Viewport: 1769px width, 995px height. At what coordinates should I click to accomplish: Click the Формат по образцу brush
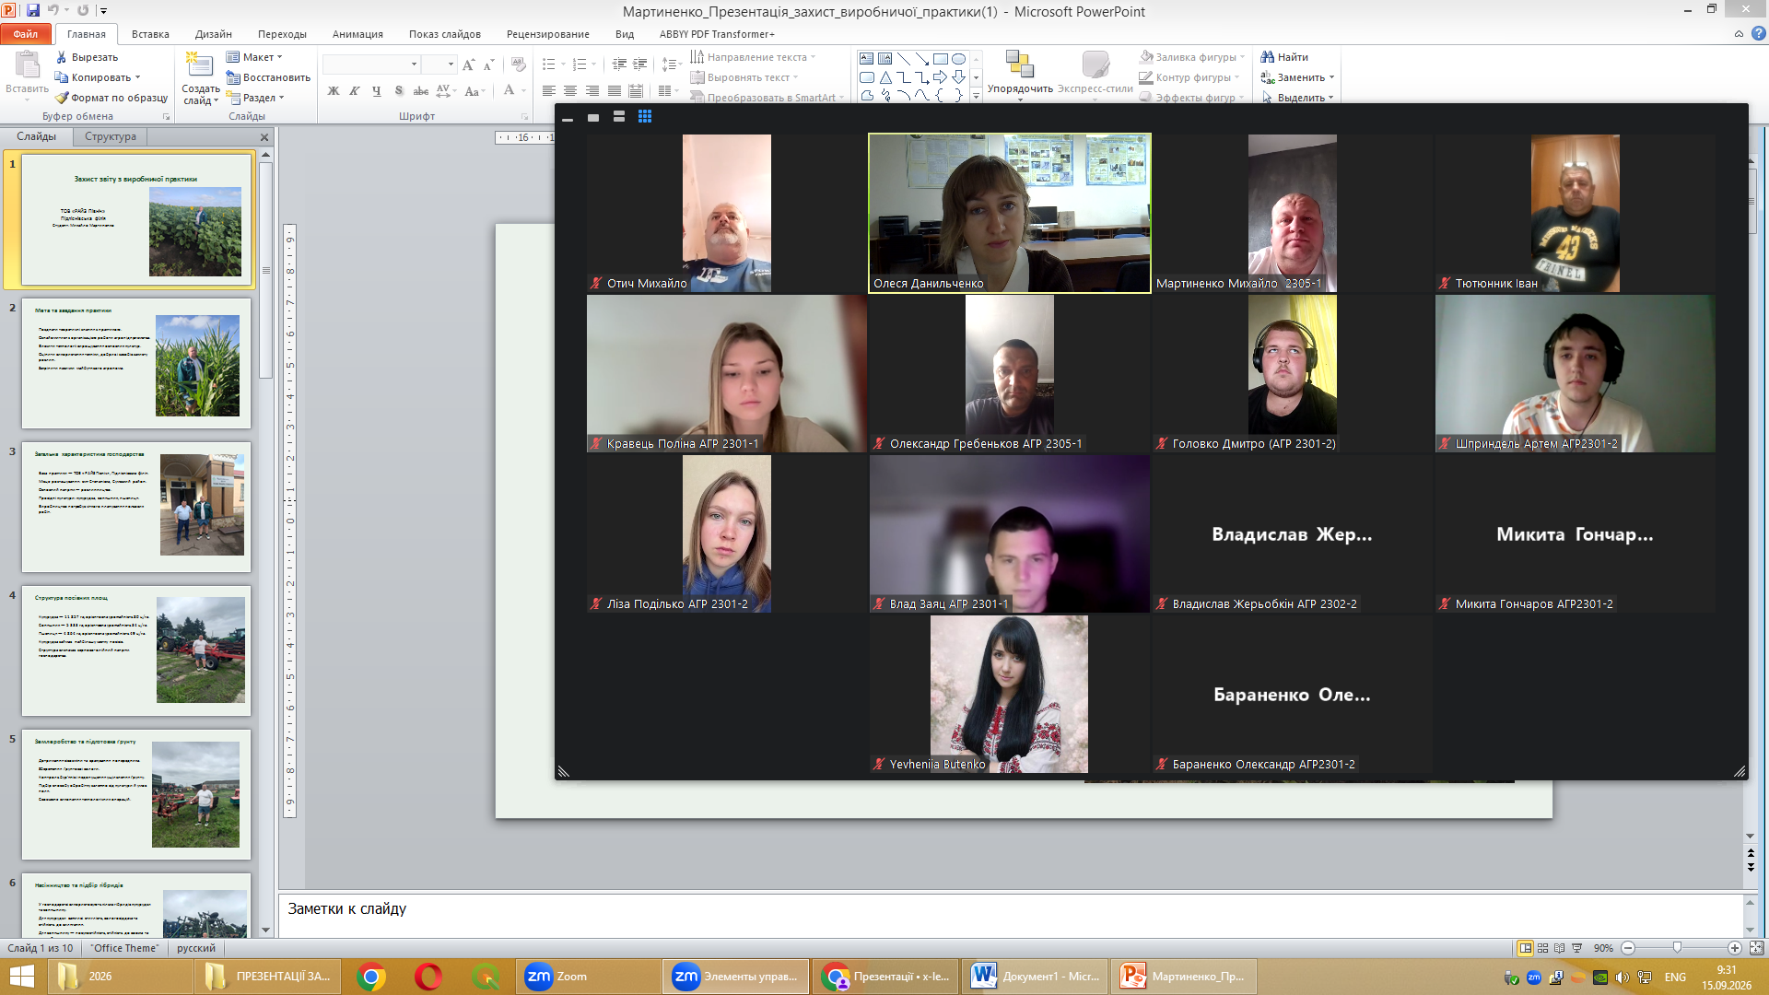(x=62, y=98)
